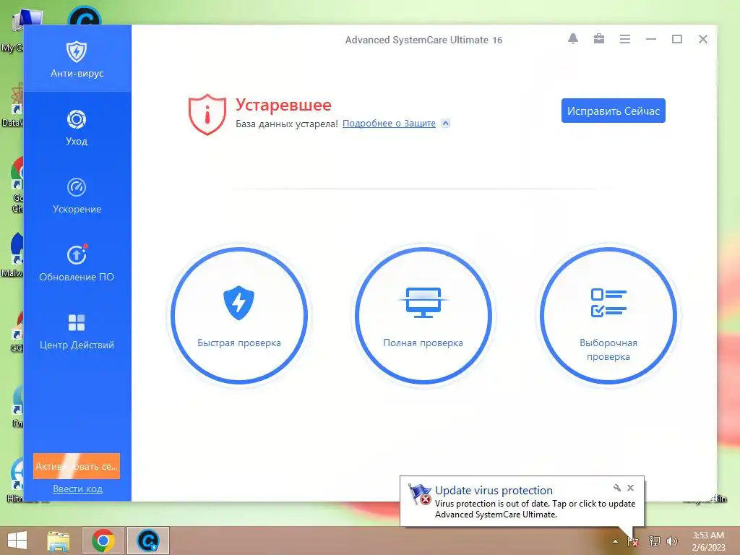Click the Исправить Сейчас button
Screen dimensions: 740x555
point(613,111)
